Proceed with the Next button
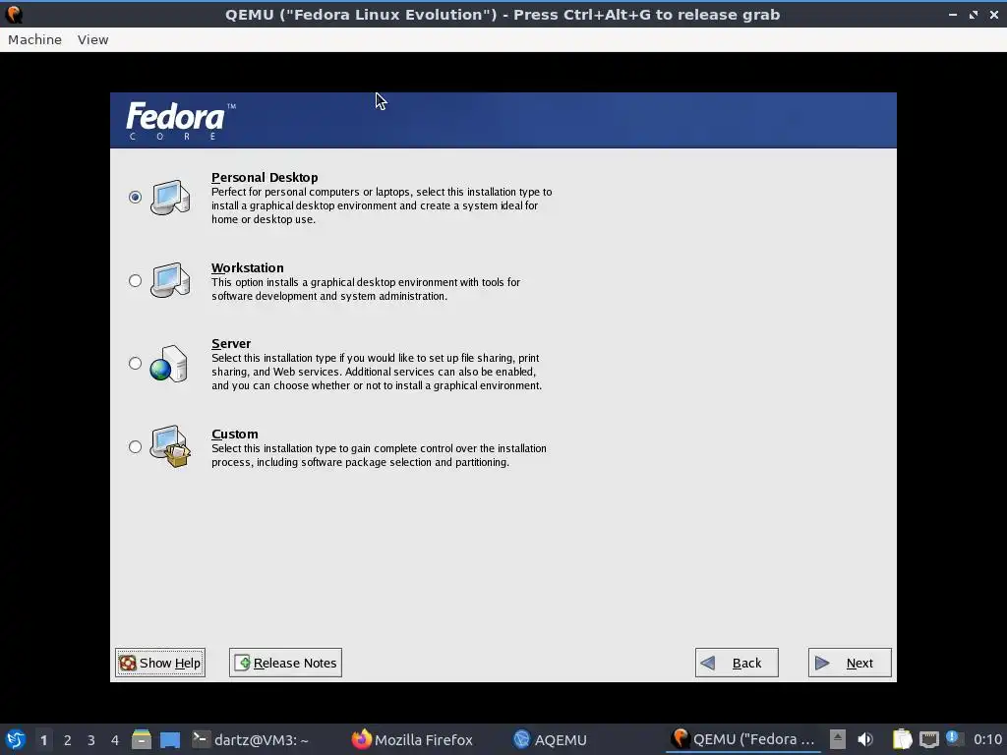 850,663
